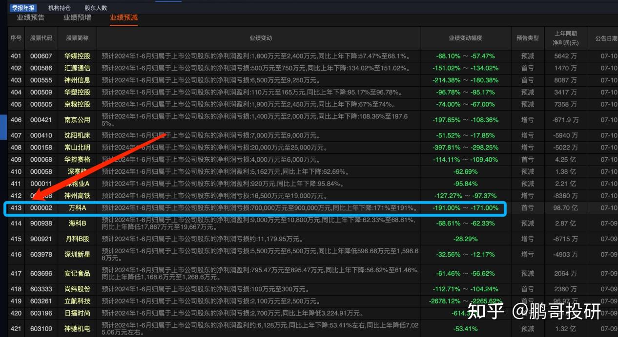The width and height of the screenshot is (618, 337).
Task: Sort by 上年同期净利润 column header
Action: coord(566,38)
